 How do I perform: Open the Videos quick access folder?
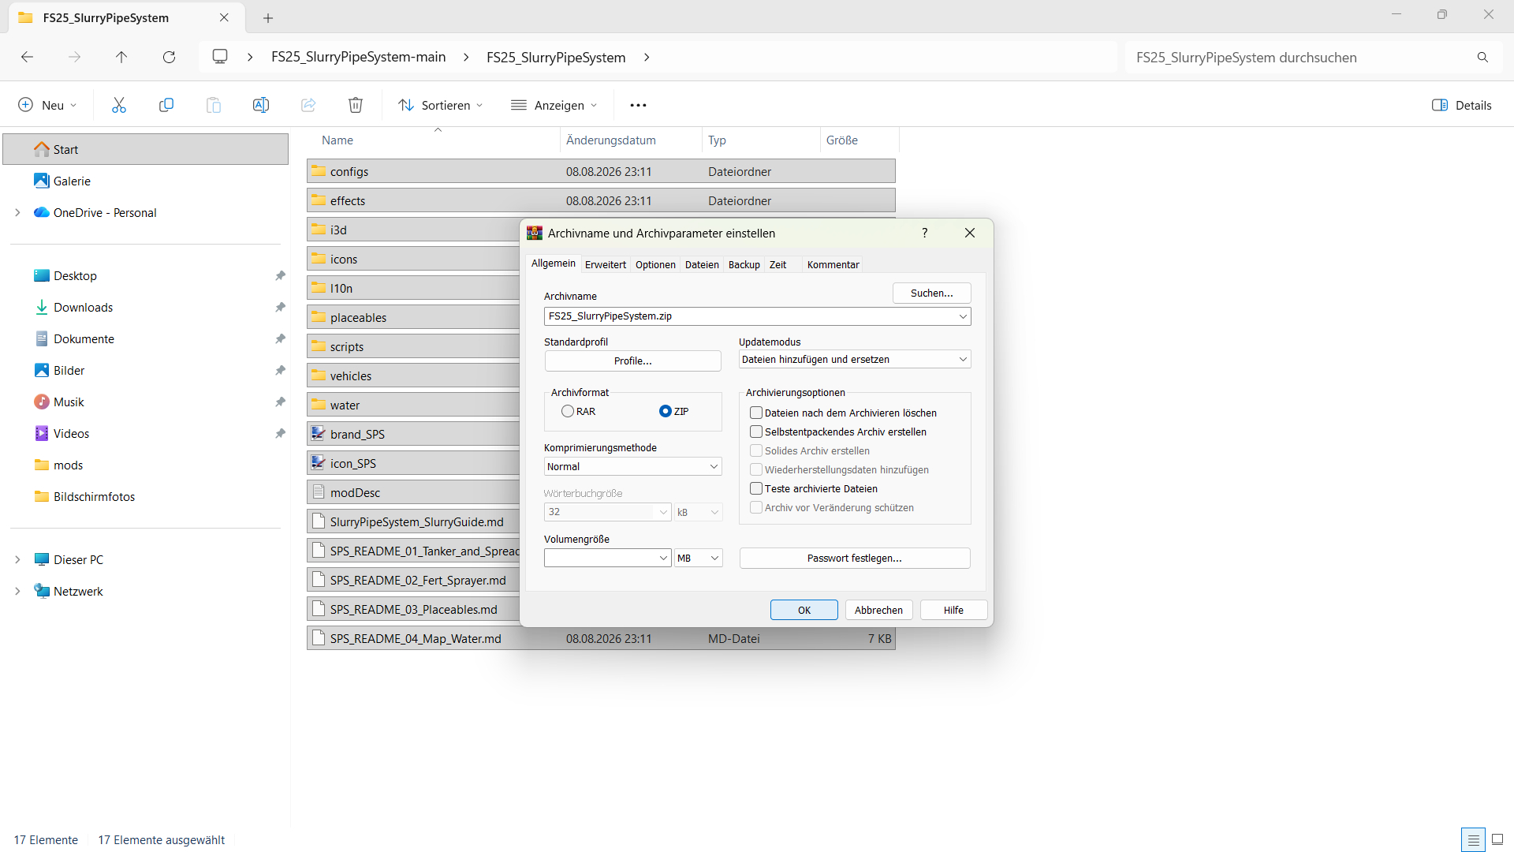tap(71, 433)
